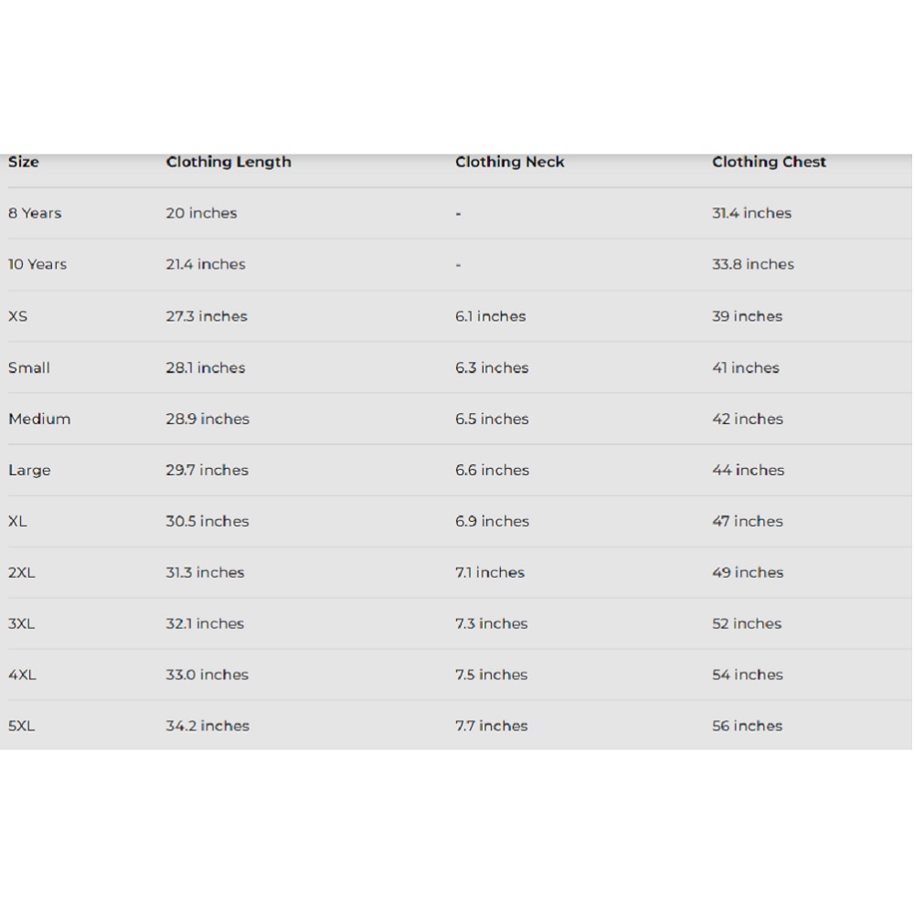
Task: Select the 21.4 inches length value
Action: pyautogui.click(x=206, y=264)
